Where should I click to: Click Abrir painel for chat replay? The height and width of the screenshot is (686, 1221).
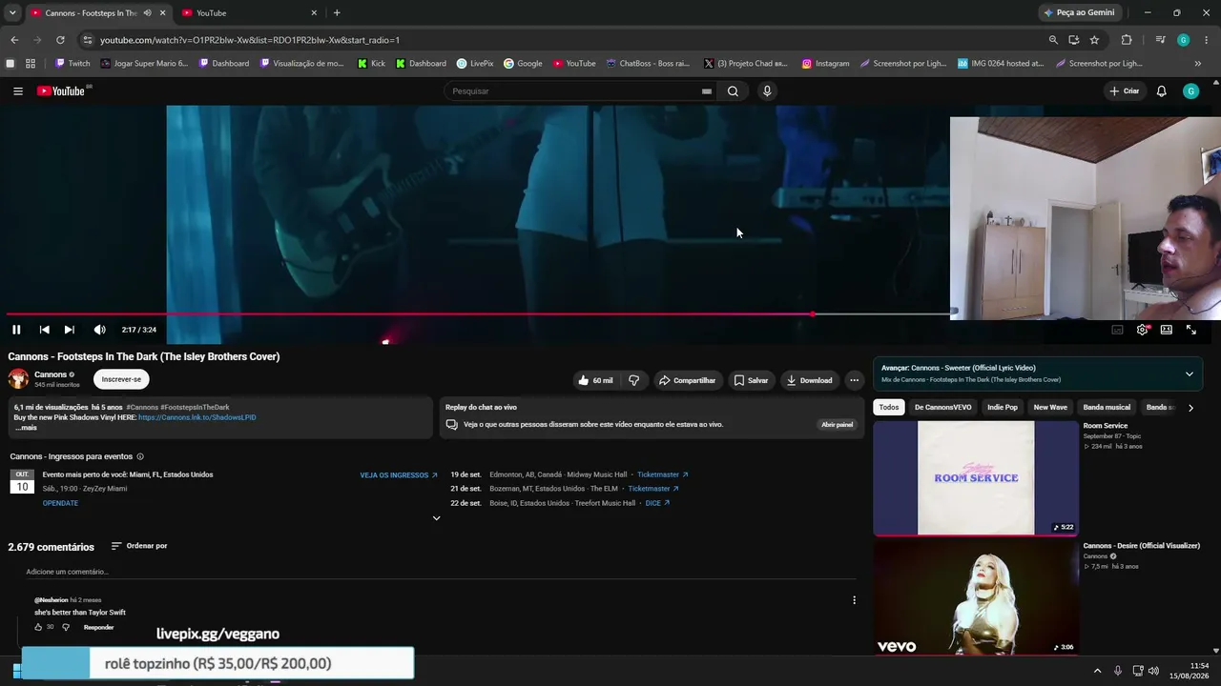tap(837, 425)
